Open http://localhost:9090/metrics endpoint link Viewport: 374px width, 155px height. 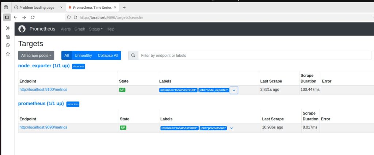(x=43, y=127)
